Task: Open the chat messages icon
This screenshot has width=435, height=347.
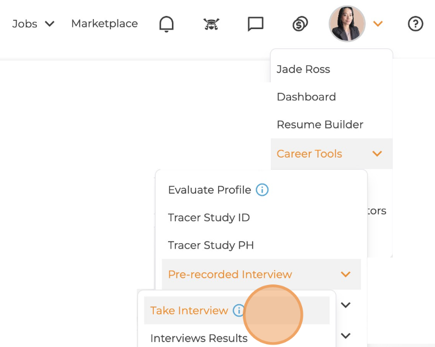Action: pyautogui.click(x=255, y=24)
